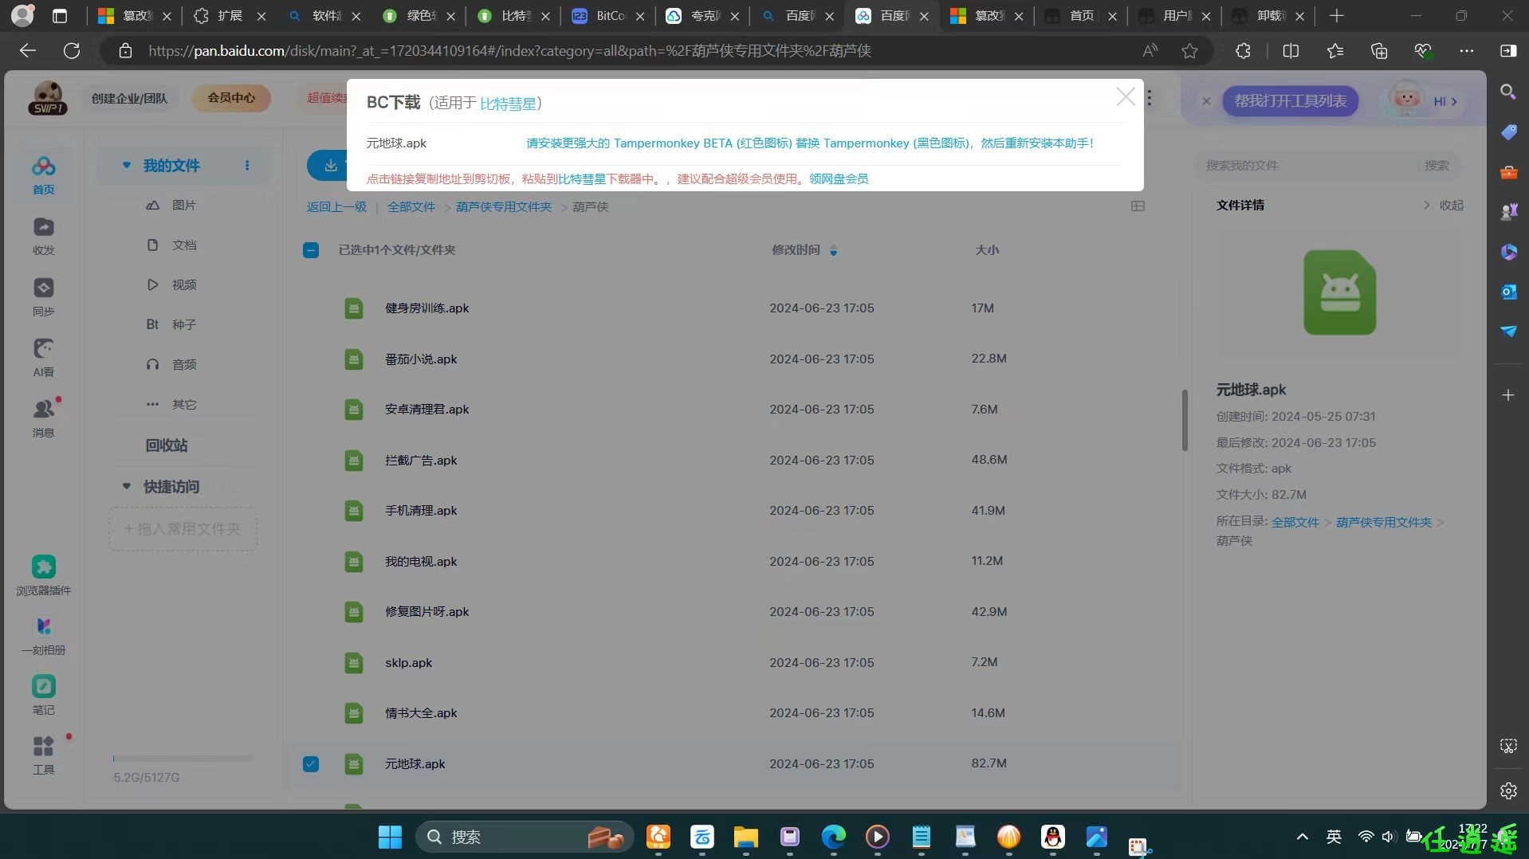Select 音频 category
The image size is (1529, 859).
pos(184,365)
